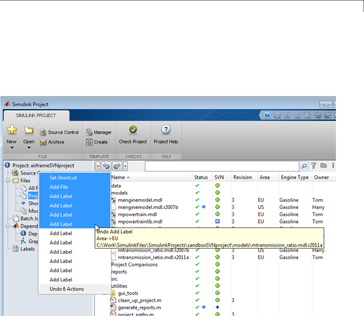
Task: Select the SIMULINK PROJECT tab
Action: tap(36, 116)
